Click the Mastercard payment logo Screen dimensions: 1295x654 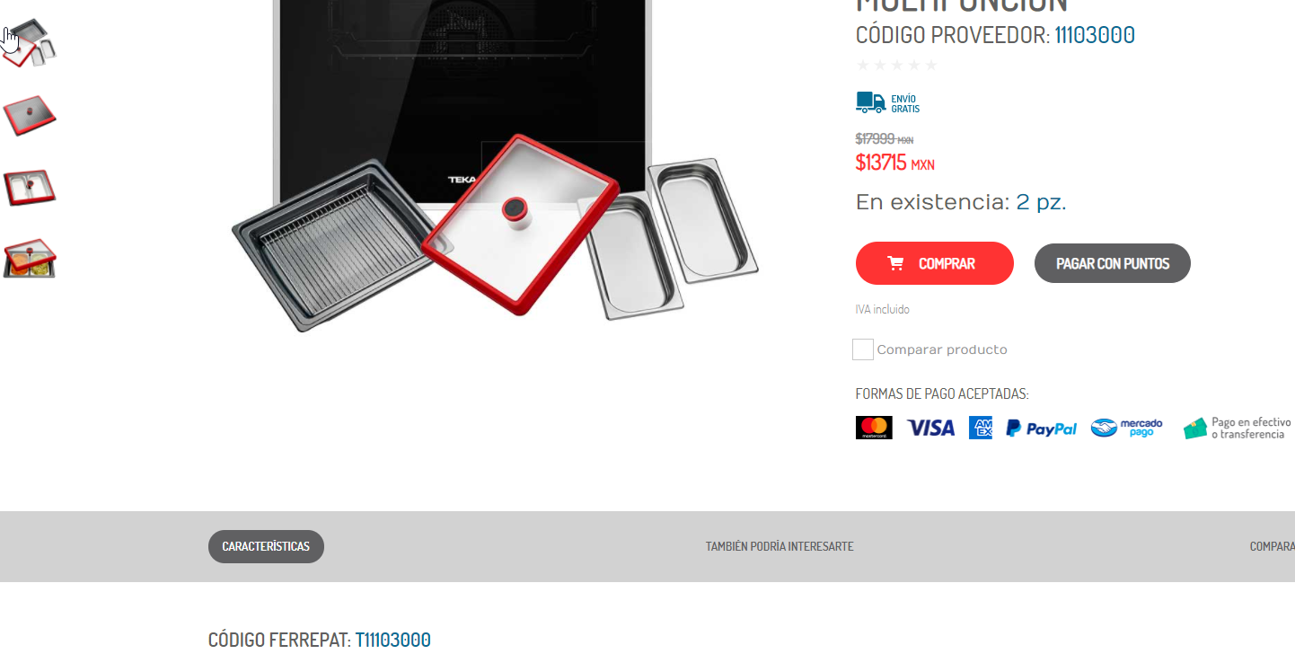pos(874,428)
